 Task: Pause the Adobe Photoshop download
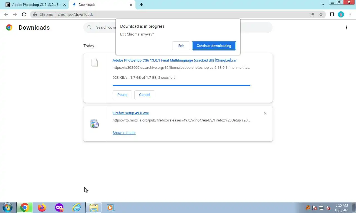click(x=122, y=95)
